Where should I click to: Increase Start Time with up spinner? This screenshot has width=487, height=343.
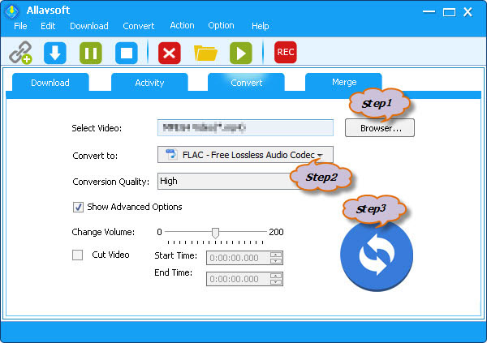pyautogui.click(x=276, y=255)
